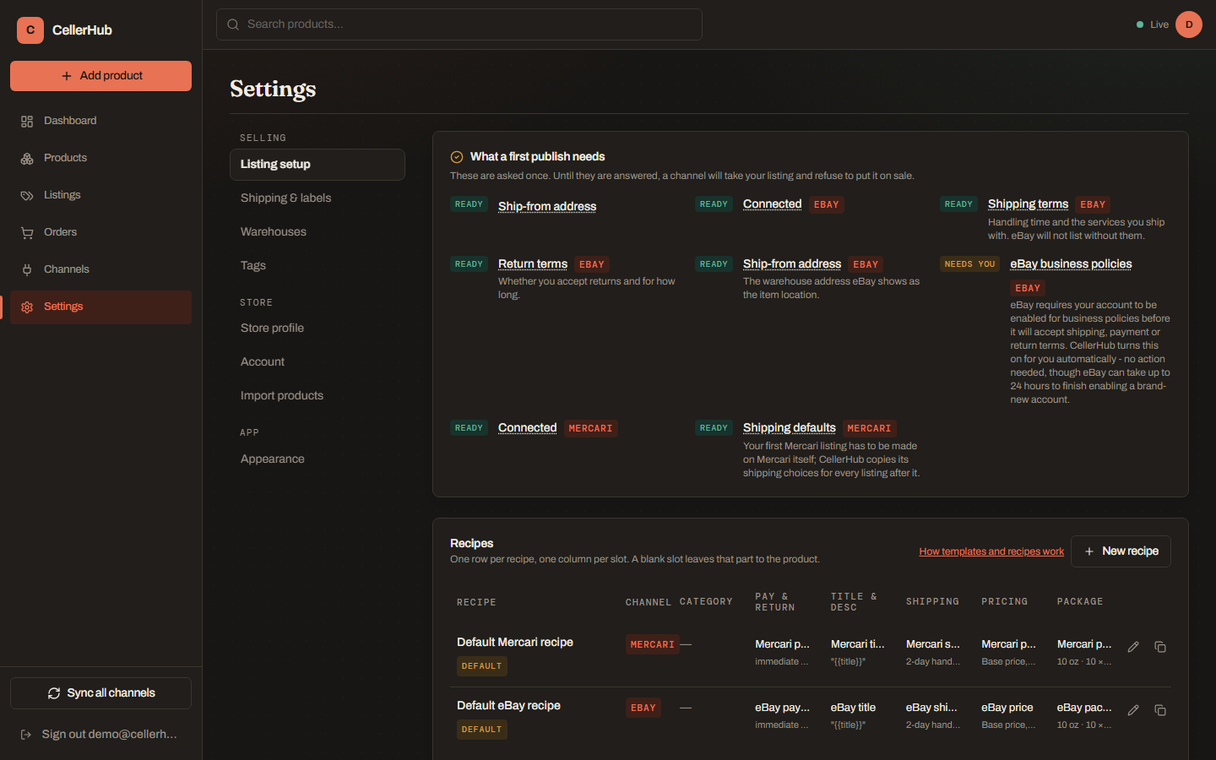The width and height of the screenshot is (1216, 760).
Task: Click the MERCARI channel tag in recipes table
Action: 653,645
